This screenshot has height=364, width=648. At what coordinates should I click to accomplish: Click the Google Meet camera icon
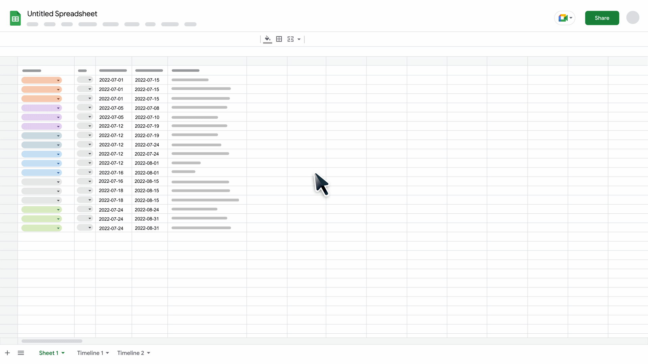[563, 18]
